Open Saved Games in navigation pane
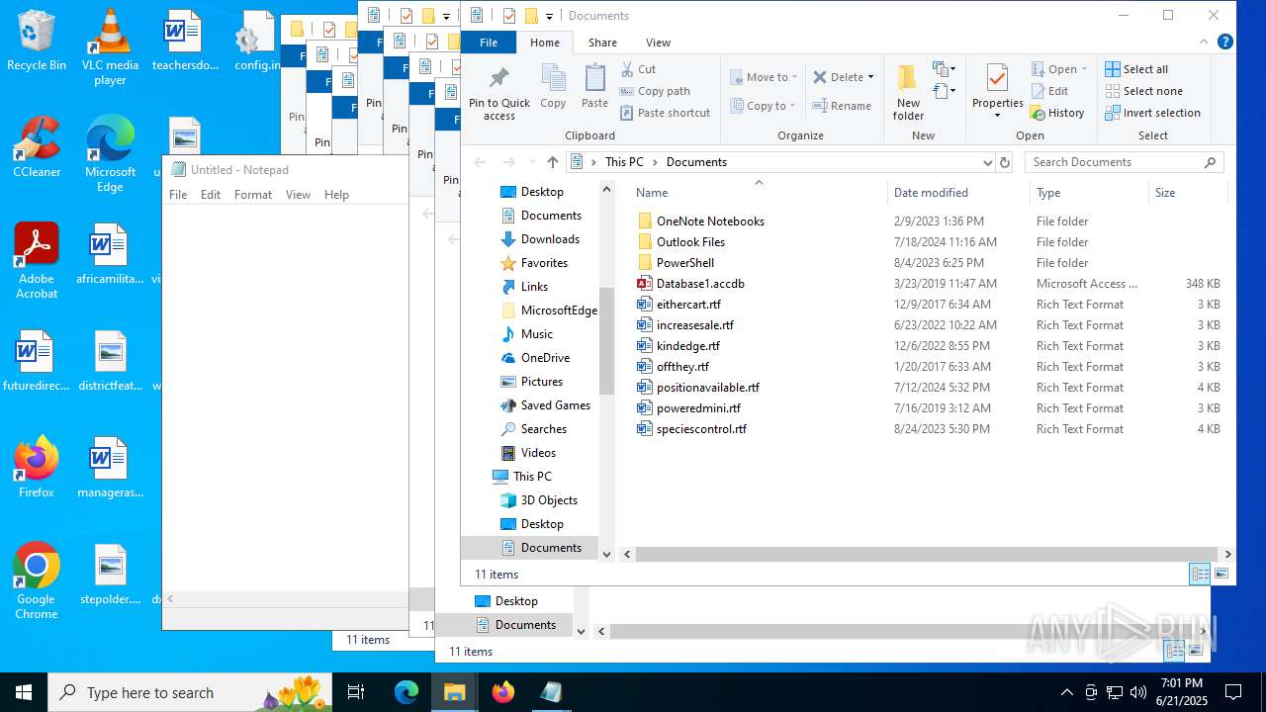 click(x=555, y=405)
